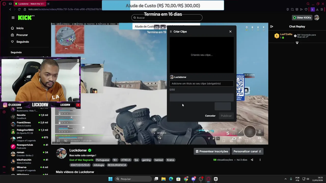Click the Publicar button

[226, 116]
